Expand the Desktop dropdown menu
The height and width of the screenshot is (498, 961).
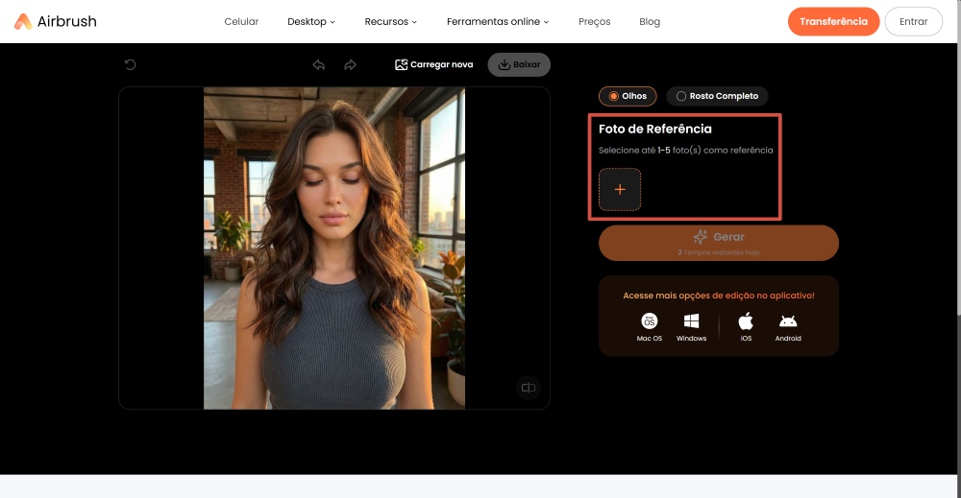311,21
